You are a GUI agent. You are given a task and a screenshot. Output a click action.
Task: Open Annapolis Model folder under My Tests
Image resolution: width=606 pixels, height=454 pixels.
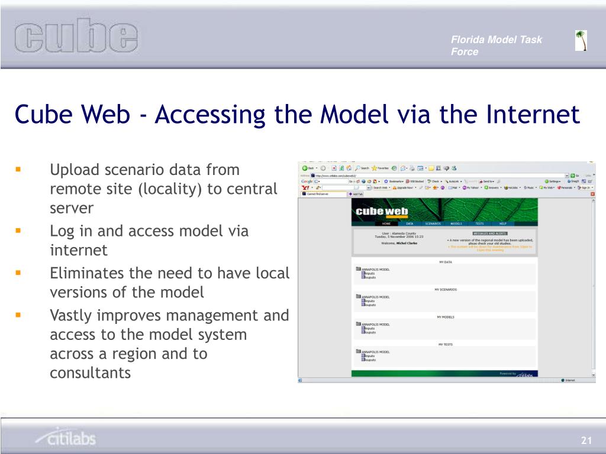pos(373,352)
